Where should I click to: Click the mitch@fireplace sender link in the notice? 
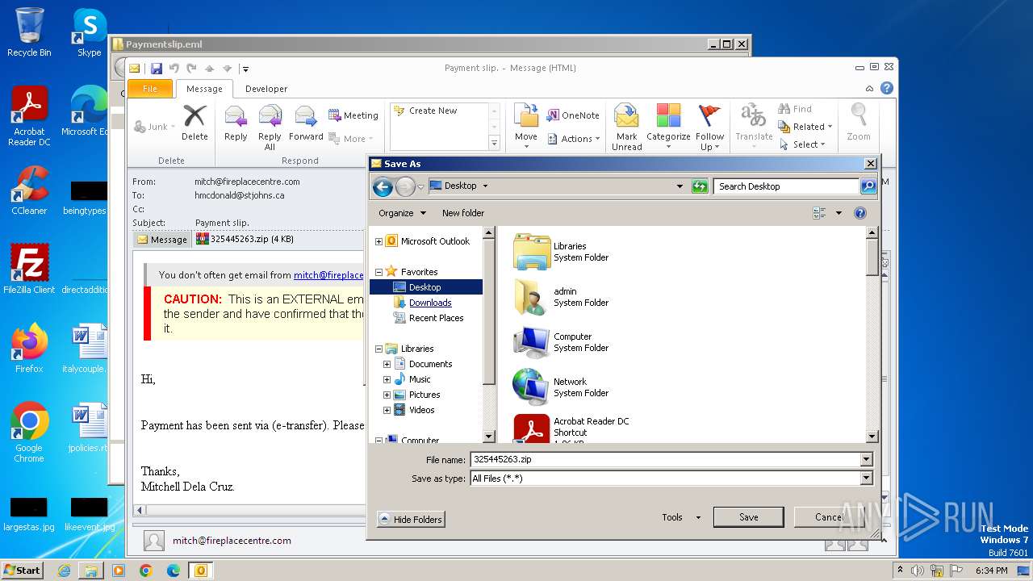tap(328, 275)
